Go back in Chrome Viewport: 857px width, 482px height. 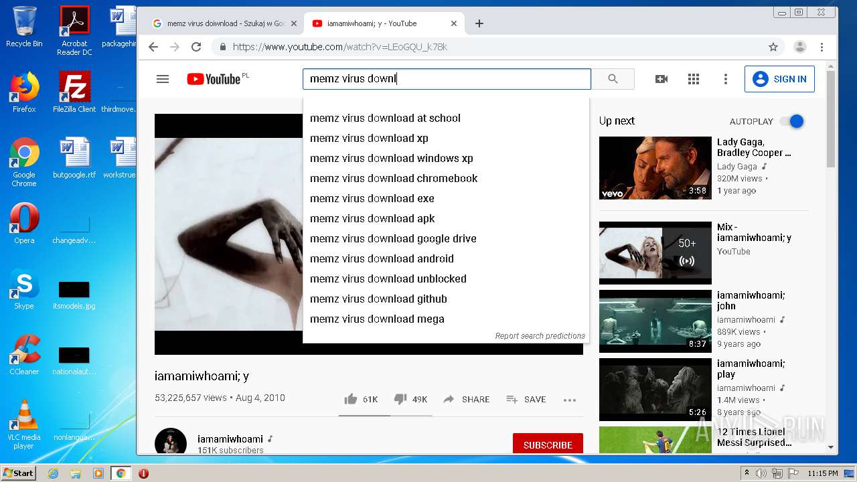(x=153, y=47)
